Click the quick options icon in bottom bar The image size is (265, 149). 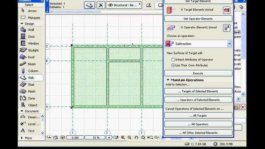[x=49, y=137]
